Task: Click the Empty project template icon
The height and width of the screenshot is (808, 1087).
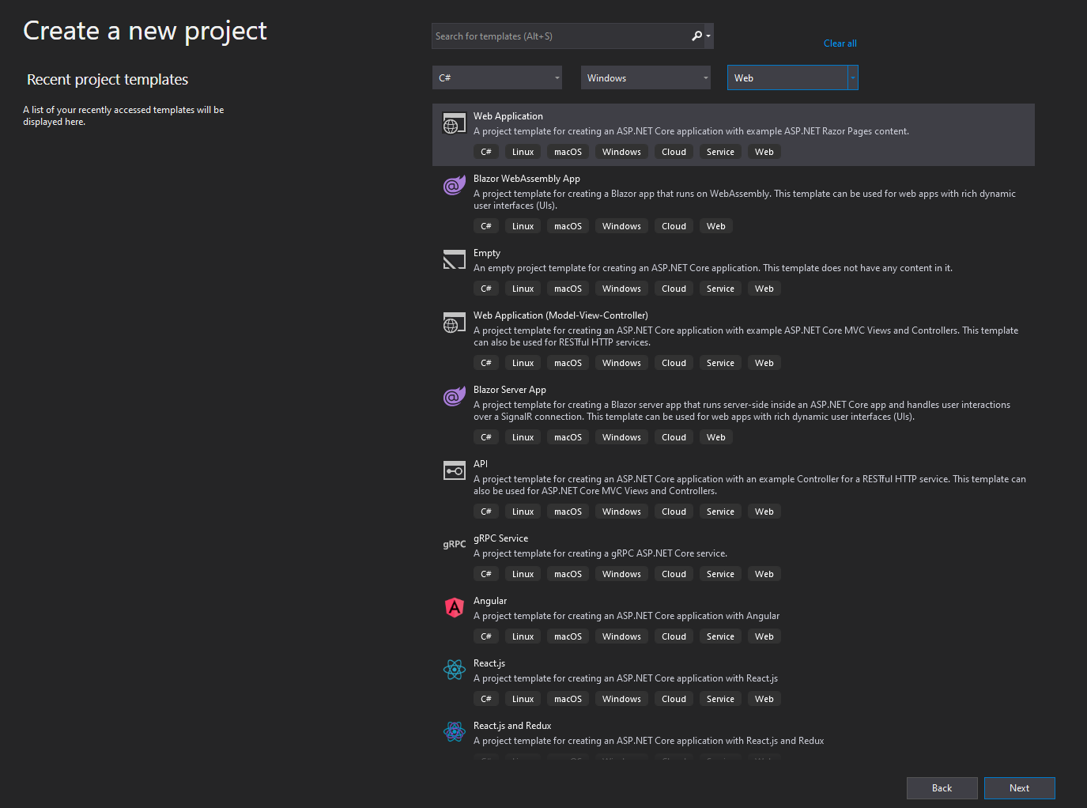Action: pos(454,259)
